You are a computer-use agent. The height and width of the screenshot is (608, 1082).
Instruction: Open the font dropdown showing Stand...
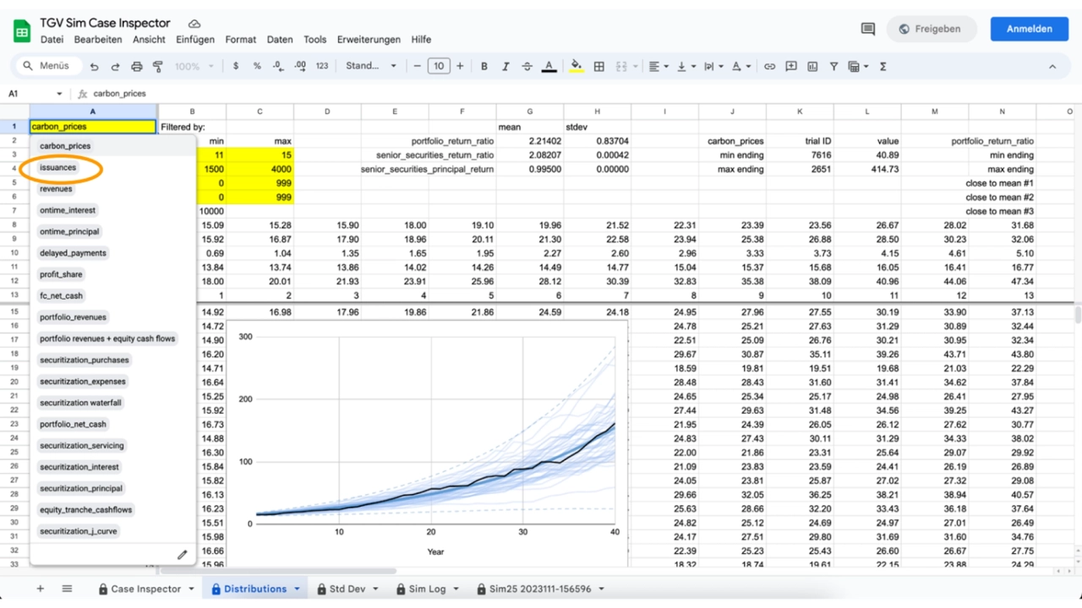[x=371, y=67]
